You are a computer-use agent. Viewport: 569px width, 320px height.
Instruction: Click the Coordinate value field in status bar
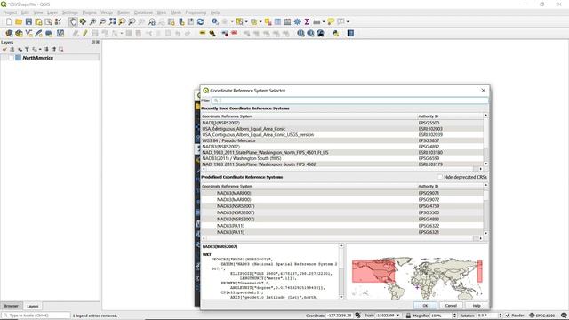340,316
